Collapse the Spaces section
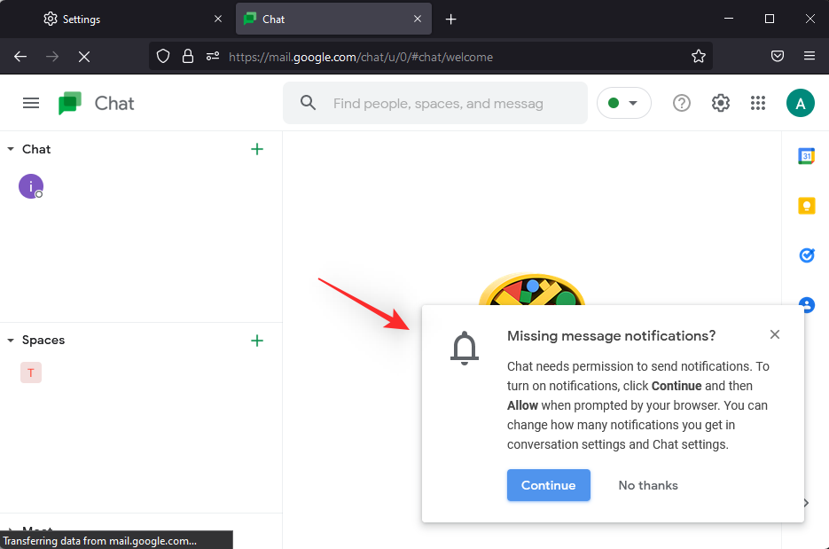This screenshot has width=829, height=549. point(11,341)
